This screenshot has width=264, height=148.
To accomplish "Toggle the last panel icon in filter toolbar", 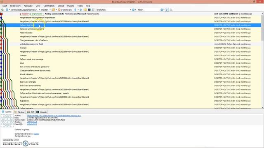I will 171,10.
